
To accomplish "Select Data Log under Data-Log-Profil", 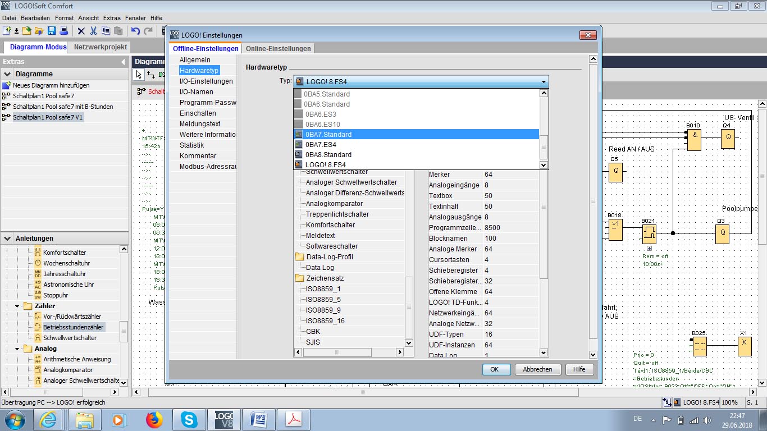I will coord(320,268).
